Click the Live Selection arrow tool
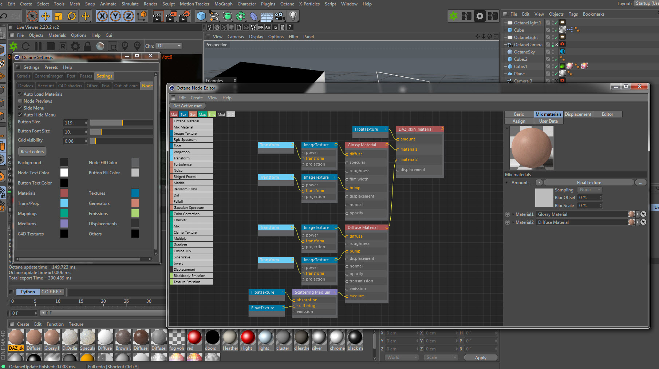Screen dimensions: 659x369 (x=32, y=16)
